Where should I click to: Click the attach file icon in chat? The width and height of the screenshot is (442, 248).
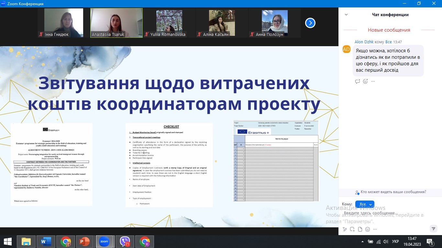tap(360, 229)
